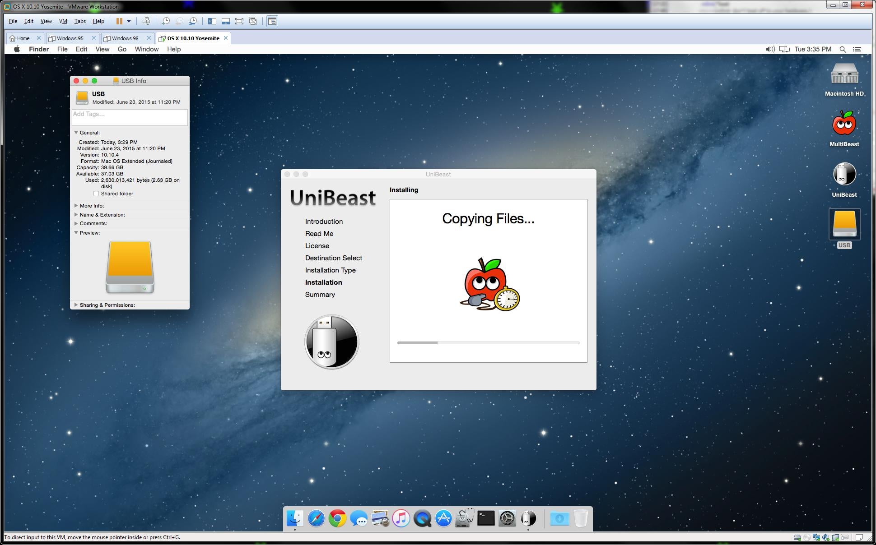Click the display mirroring menu bar icon
The image size is (876, 545).
[785, 49]
